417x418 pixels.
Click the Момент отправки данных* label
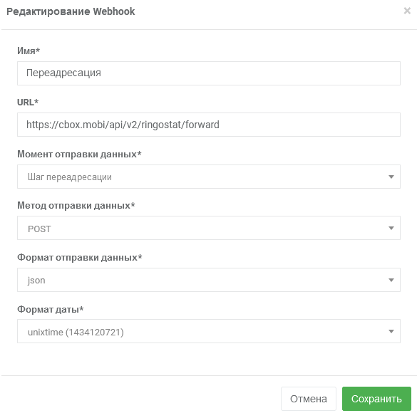click(79, 154)
